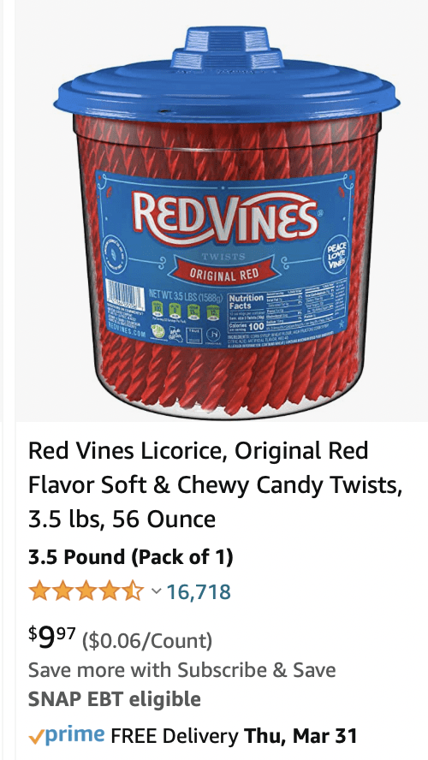Click "Save more with Subscribe & Save"

(x=181, y=670)
